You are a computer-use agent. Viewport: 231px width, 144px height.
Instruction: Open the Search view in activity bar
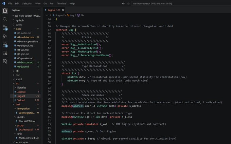tap(5, 19)
